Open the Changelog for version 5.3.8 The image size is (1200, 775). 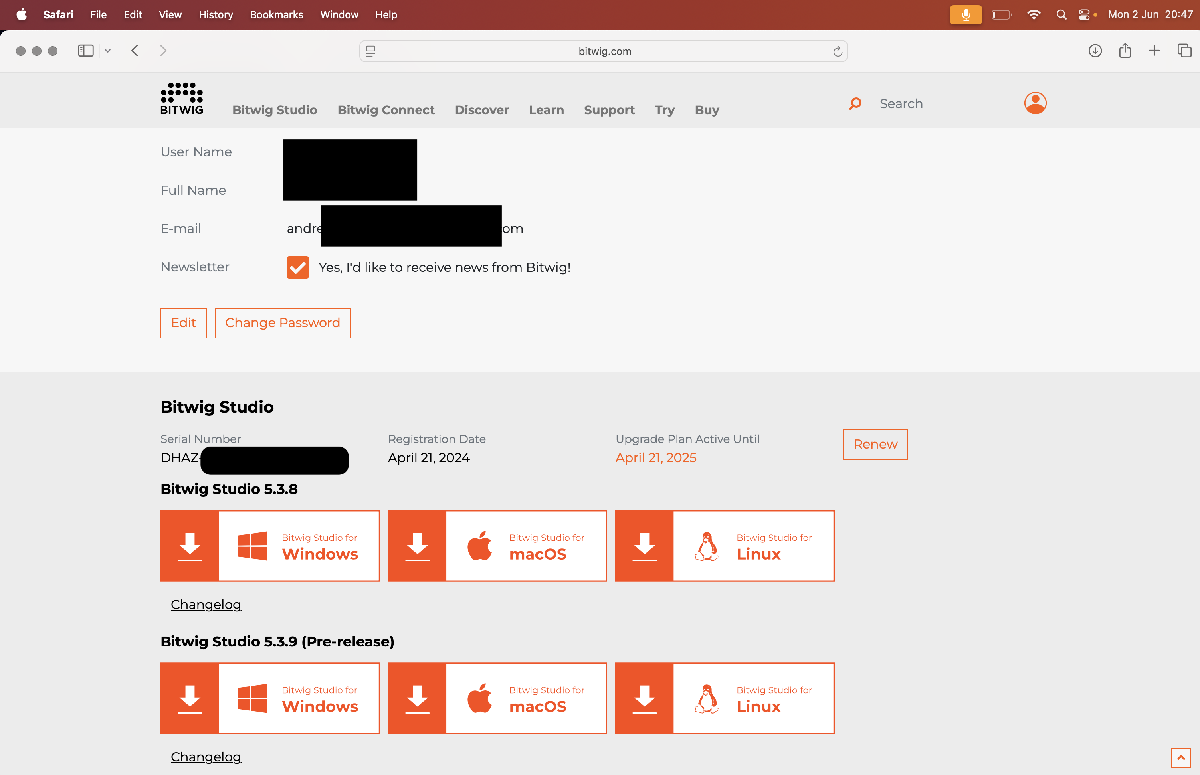click(206, 605)
